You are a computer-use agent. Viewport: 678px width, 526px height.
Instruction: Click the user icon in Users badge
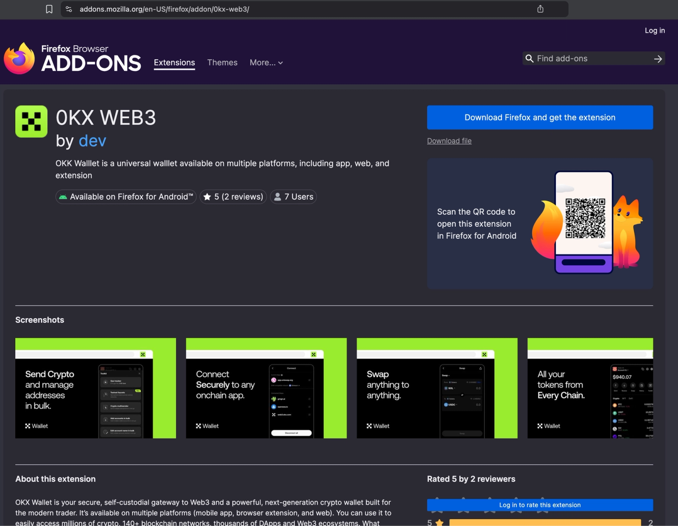278,197
